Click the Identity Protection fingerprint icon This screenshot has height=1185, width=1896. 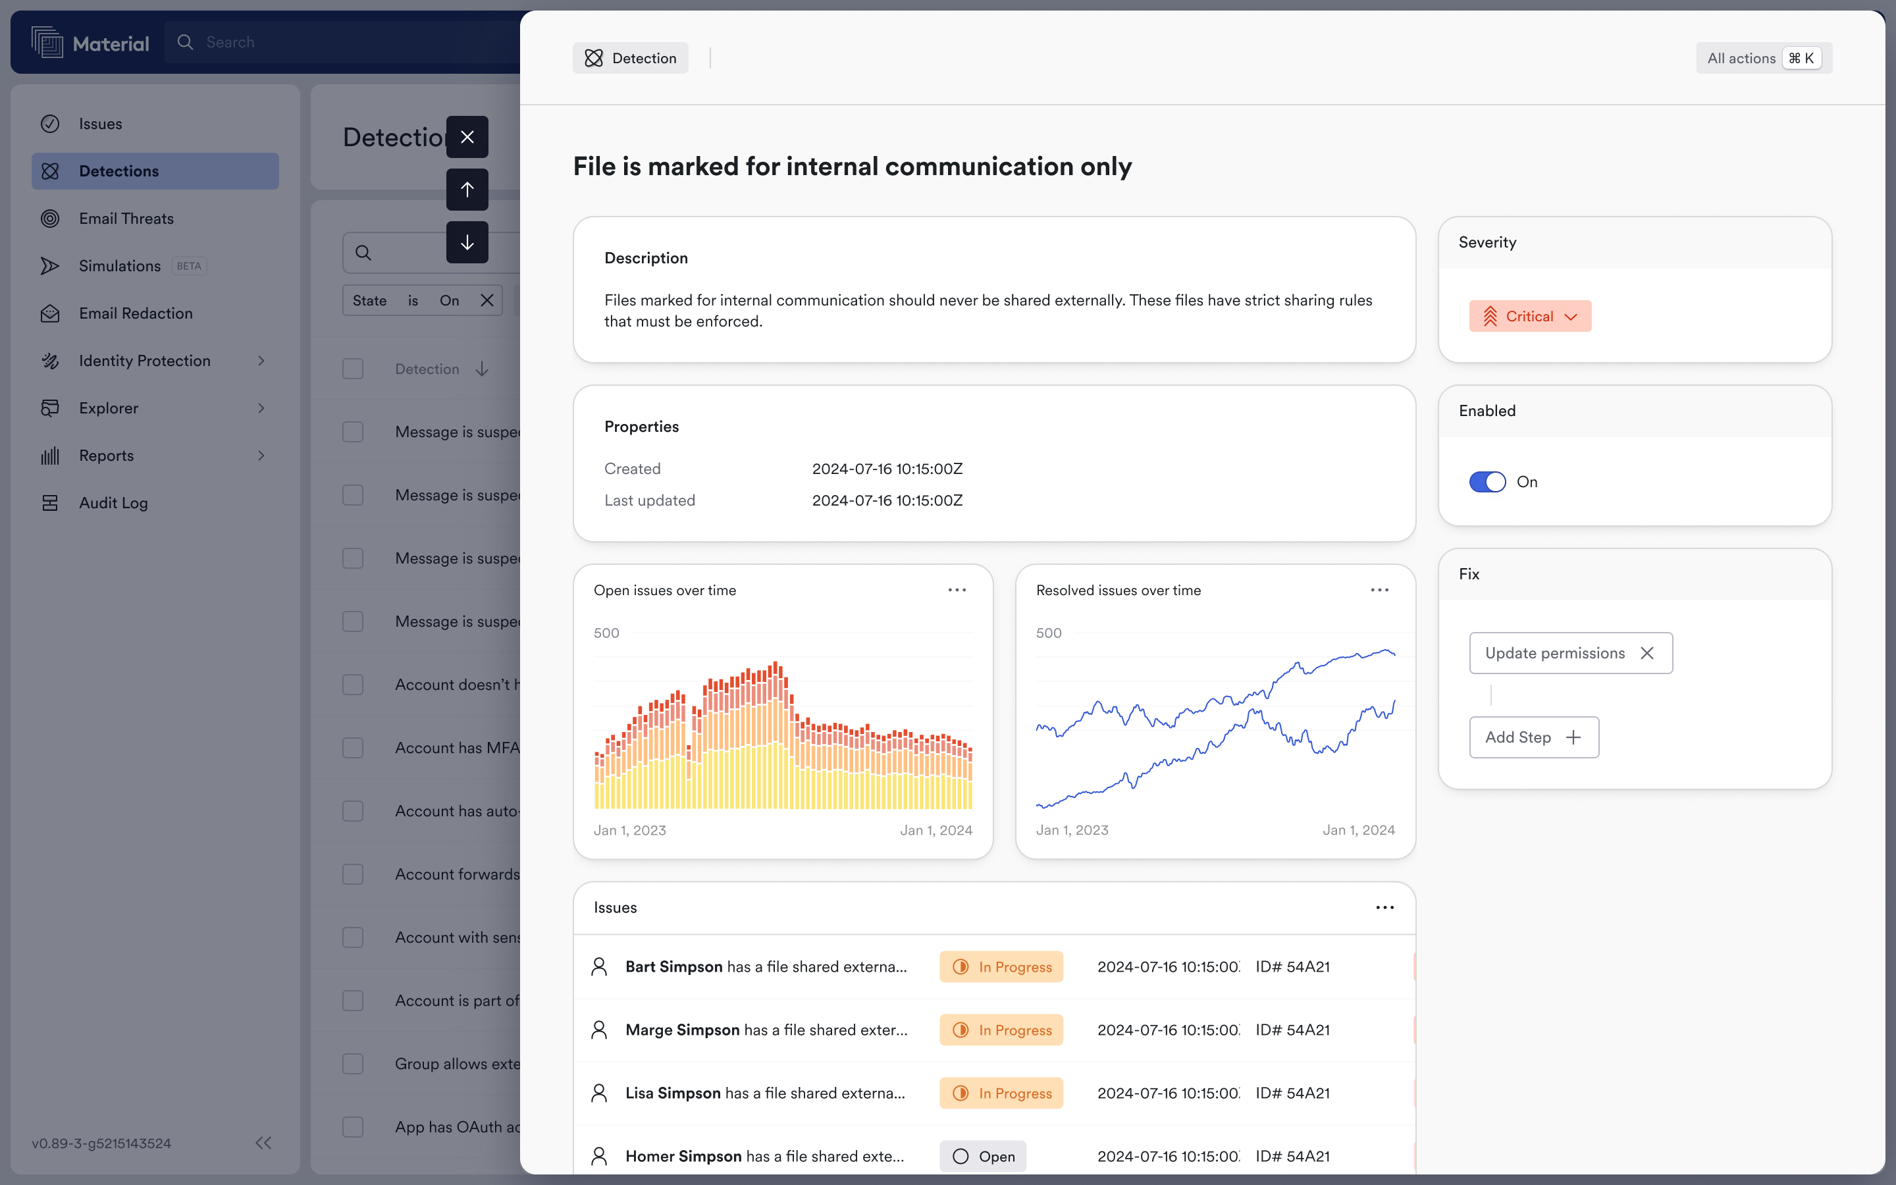[50, 361]
